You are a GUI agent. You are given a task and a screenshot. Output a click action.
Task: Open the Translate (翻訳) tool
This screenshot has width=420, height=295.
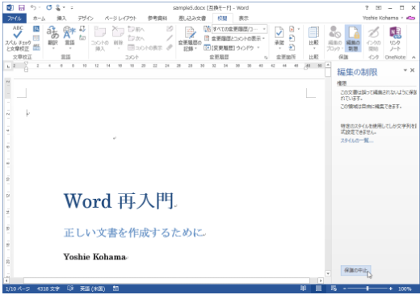point(52,38)
